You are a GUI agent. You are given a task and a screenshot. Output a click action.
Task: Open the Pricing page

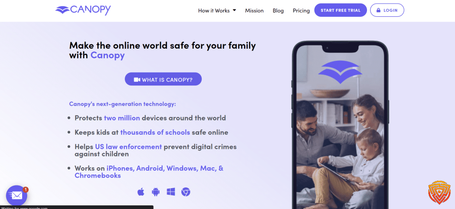pos(301,11)
